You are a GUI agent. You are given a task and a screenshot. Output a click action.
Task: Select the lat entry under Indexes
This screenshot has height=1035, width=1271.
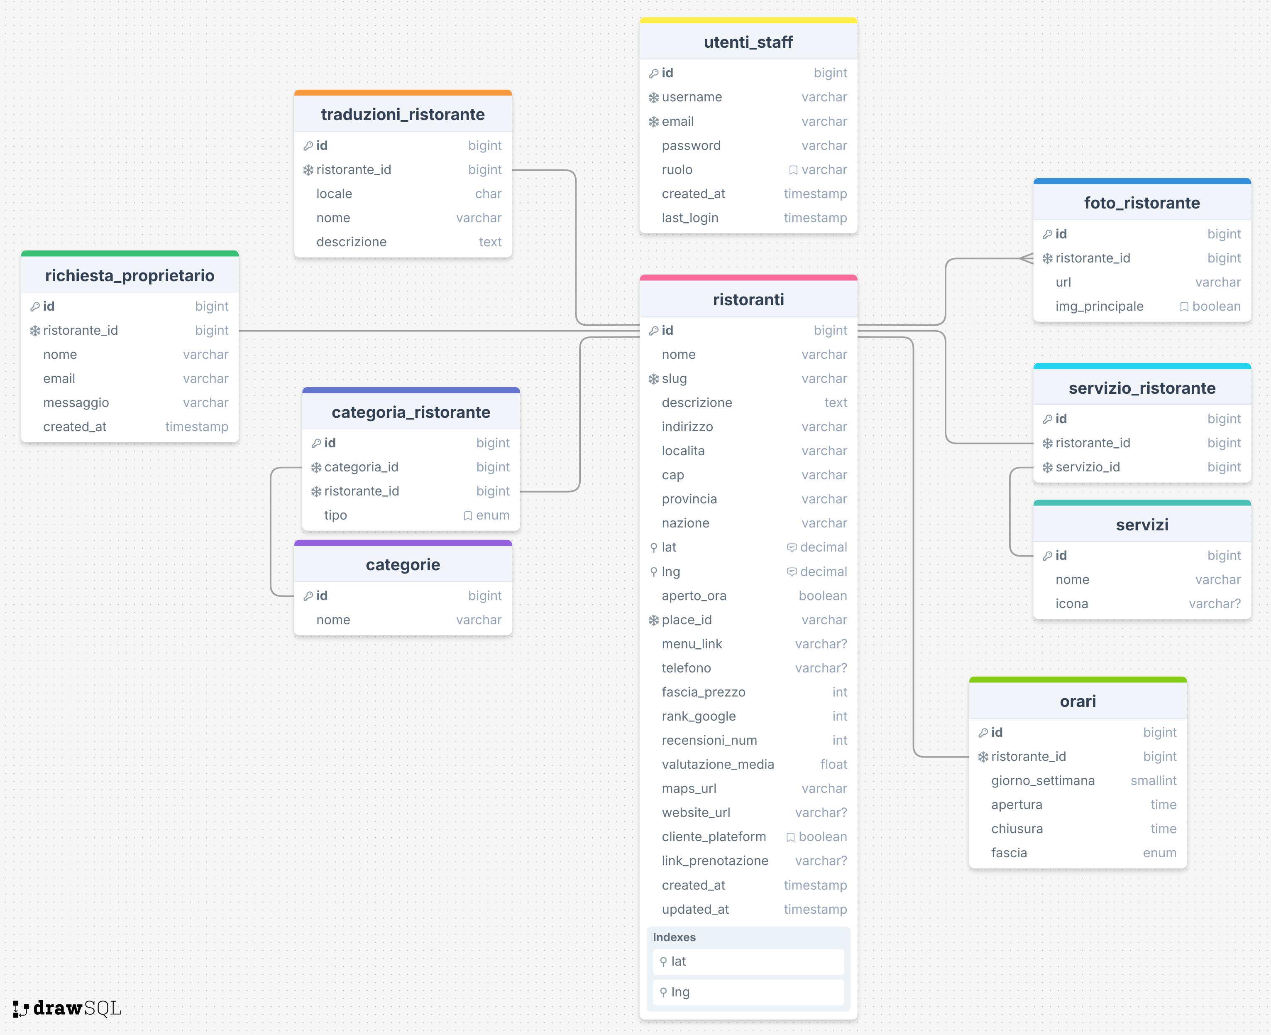click(748, 961)
